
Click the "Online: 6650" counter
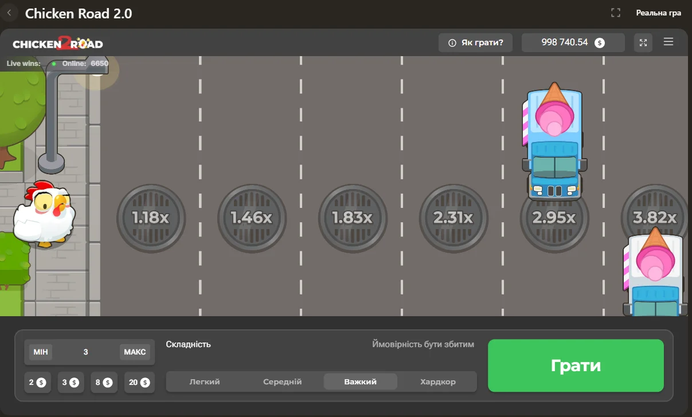[x=85, y=64]
